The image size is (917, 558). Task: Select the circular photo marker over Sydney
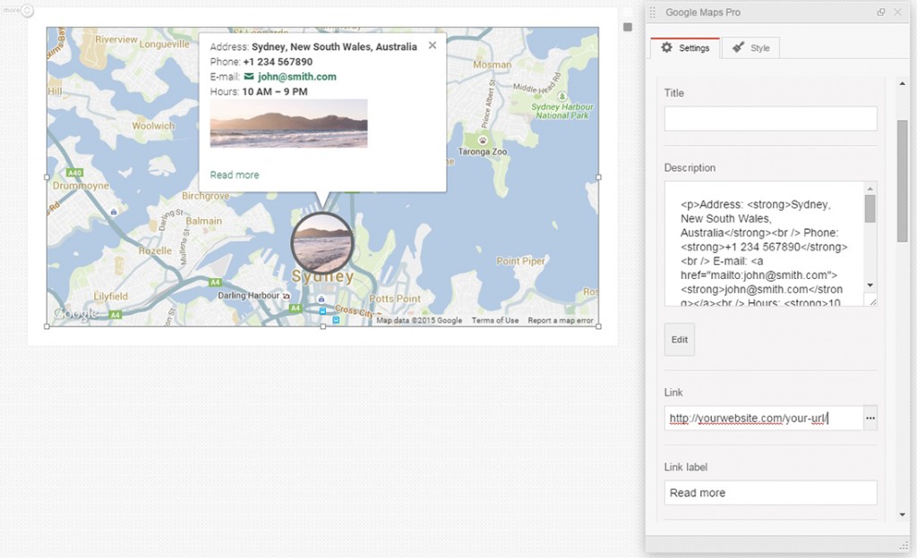pos(322,241)
